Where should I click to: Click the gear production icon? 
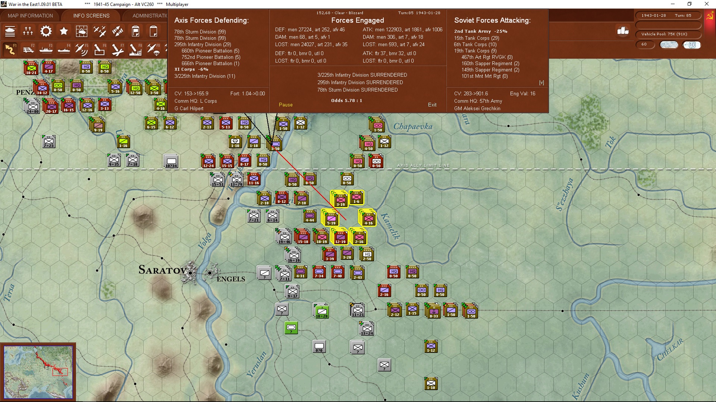pos(46,31)
